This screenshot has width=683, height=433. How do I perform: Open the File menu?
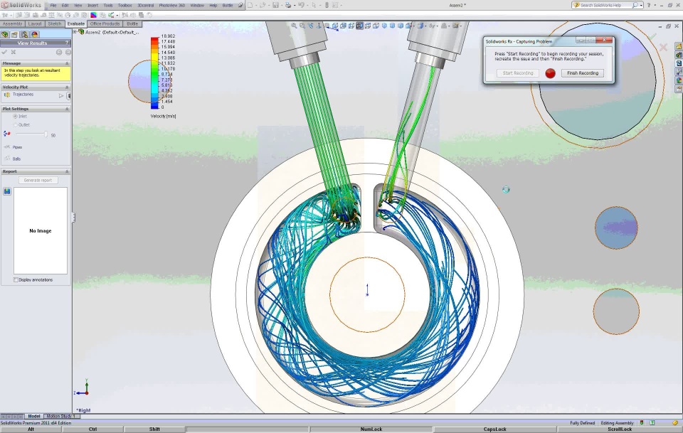click(53, 6)
